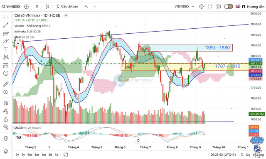The image size is (266, 159).
Task: Toggle log scale mode
Action: tap(248, 155)
